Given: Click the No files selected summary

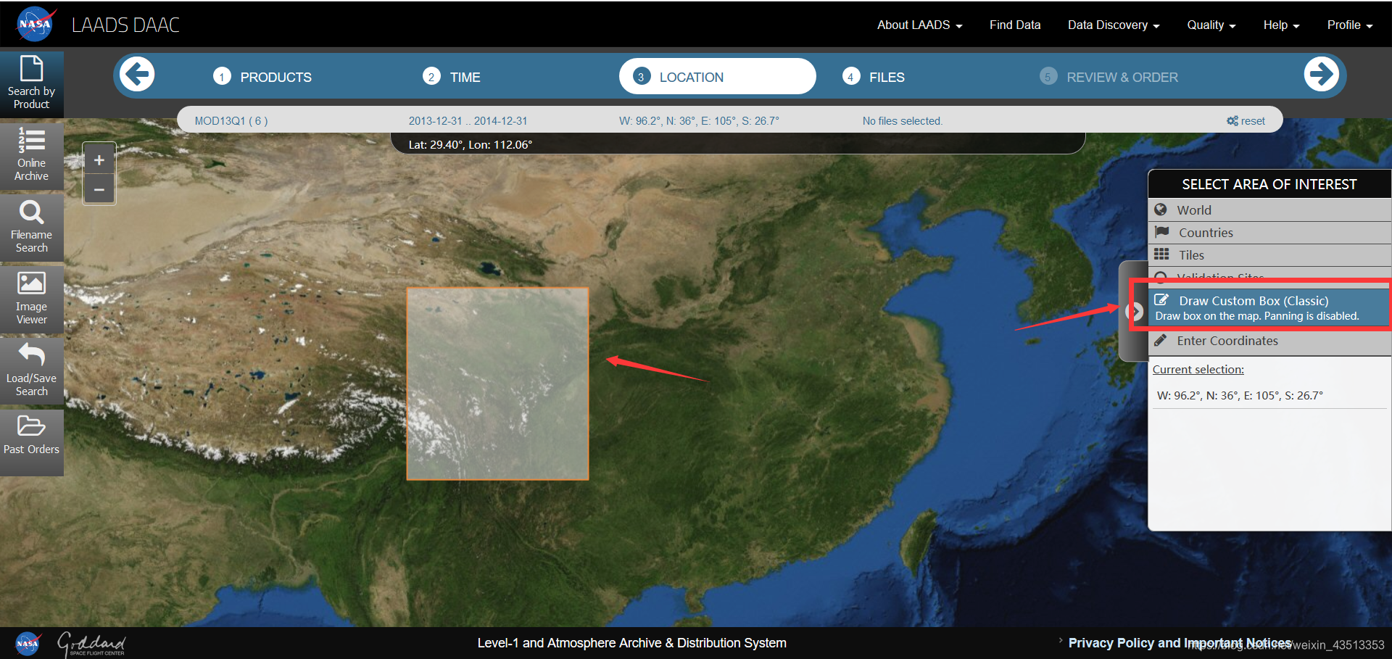Looking at the screenshot, I should [903, 121].
